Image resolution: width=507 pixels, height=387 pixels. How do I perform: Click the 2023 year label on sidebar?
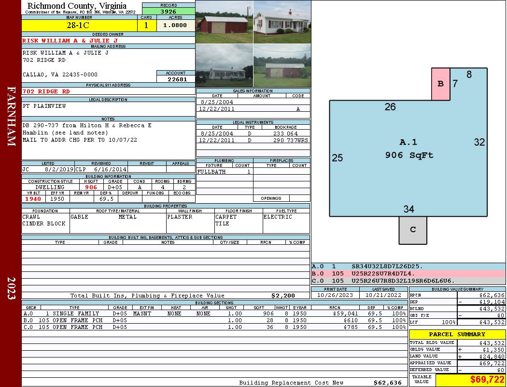11,288
